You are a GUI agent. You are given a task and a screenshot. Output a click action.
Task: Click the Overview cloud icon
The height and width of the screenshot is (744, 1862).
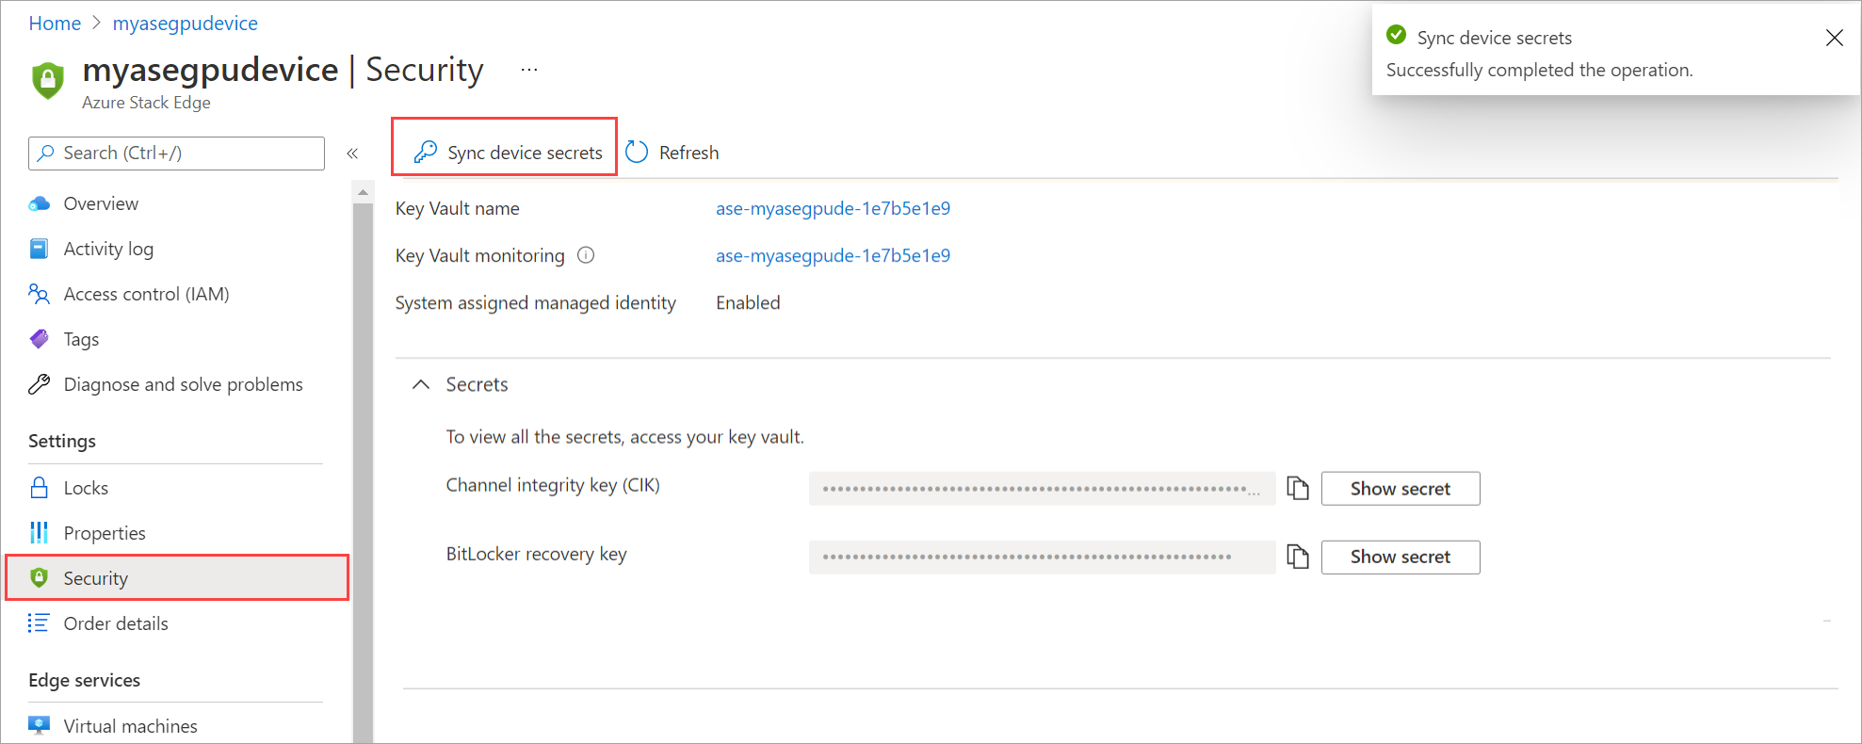tap(39, 203)
